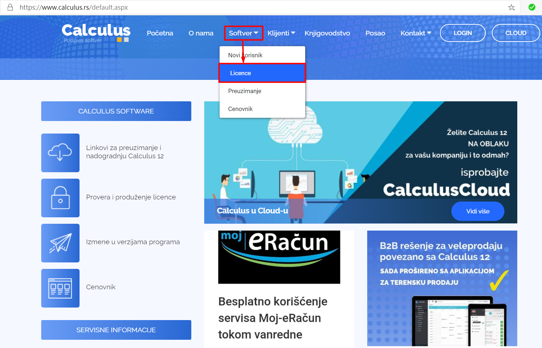Open the Cenovnik sidebar link
This screenshot has width=542, height=348.
tap(101, 287)
